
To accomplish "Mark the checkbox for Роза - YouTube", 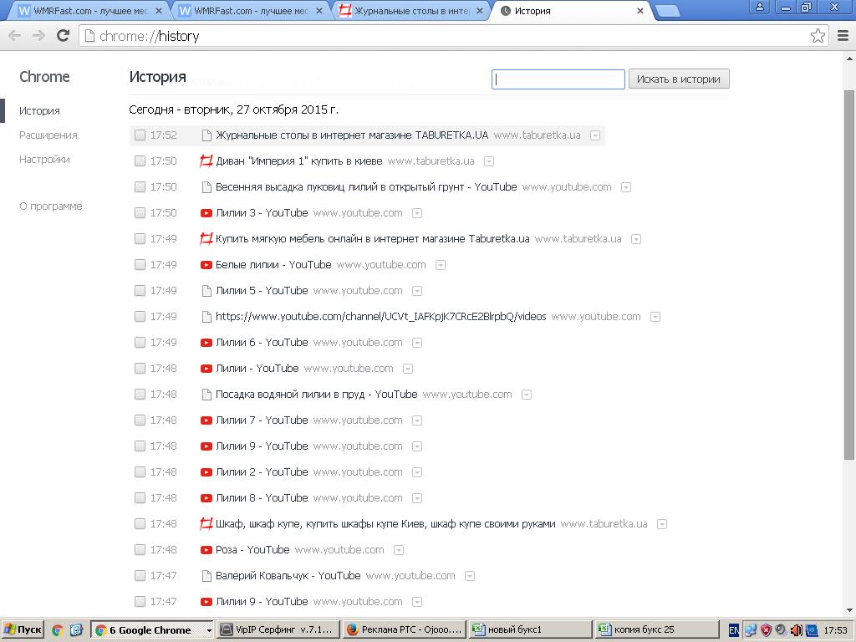I will point(140,550).
